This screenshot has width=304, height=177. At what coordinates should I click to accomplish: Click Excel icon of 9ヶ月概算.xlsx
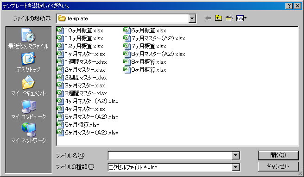(127, 70)
